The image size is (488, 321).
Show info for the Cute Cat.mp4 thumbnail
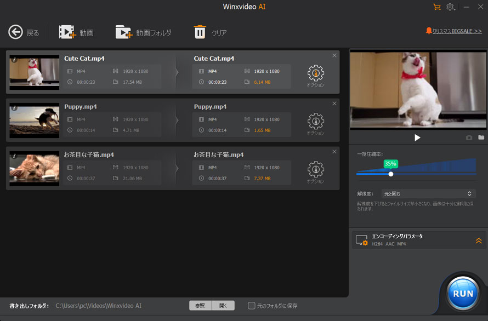pyautogui.click(x=14, y=59)
